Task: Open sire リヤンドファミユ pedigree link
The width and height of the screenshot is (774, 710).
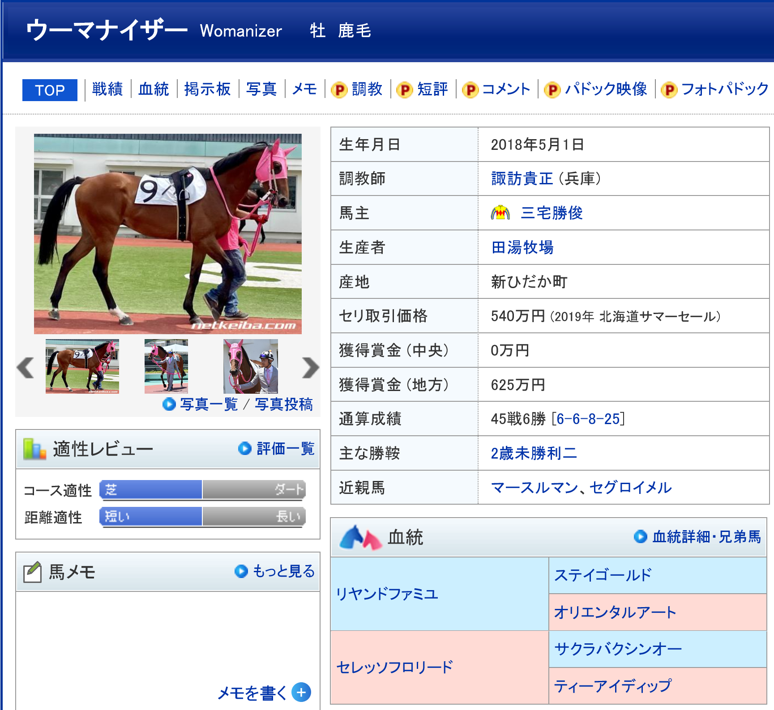Action: (387, 594)
